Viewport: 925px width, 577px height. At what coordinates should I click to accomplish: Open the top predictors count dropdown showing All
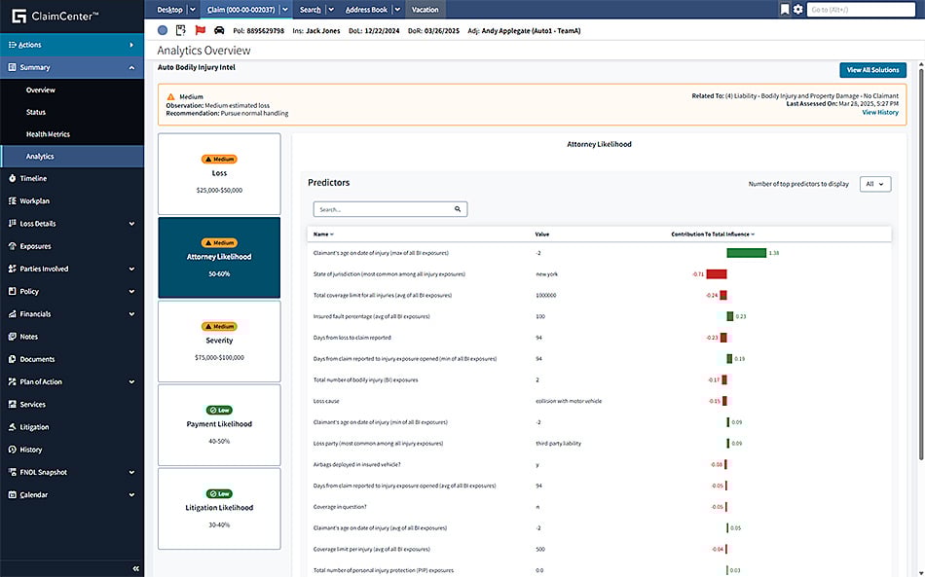click(x=874, y=184)
